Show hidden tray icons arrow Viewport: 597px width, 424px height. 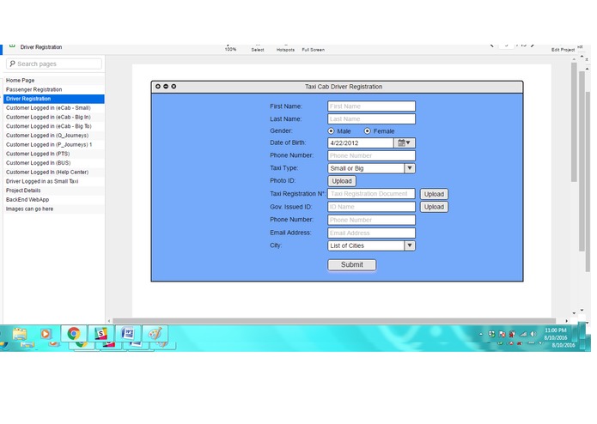pos(481,334)
